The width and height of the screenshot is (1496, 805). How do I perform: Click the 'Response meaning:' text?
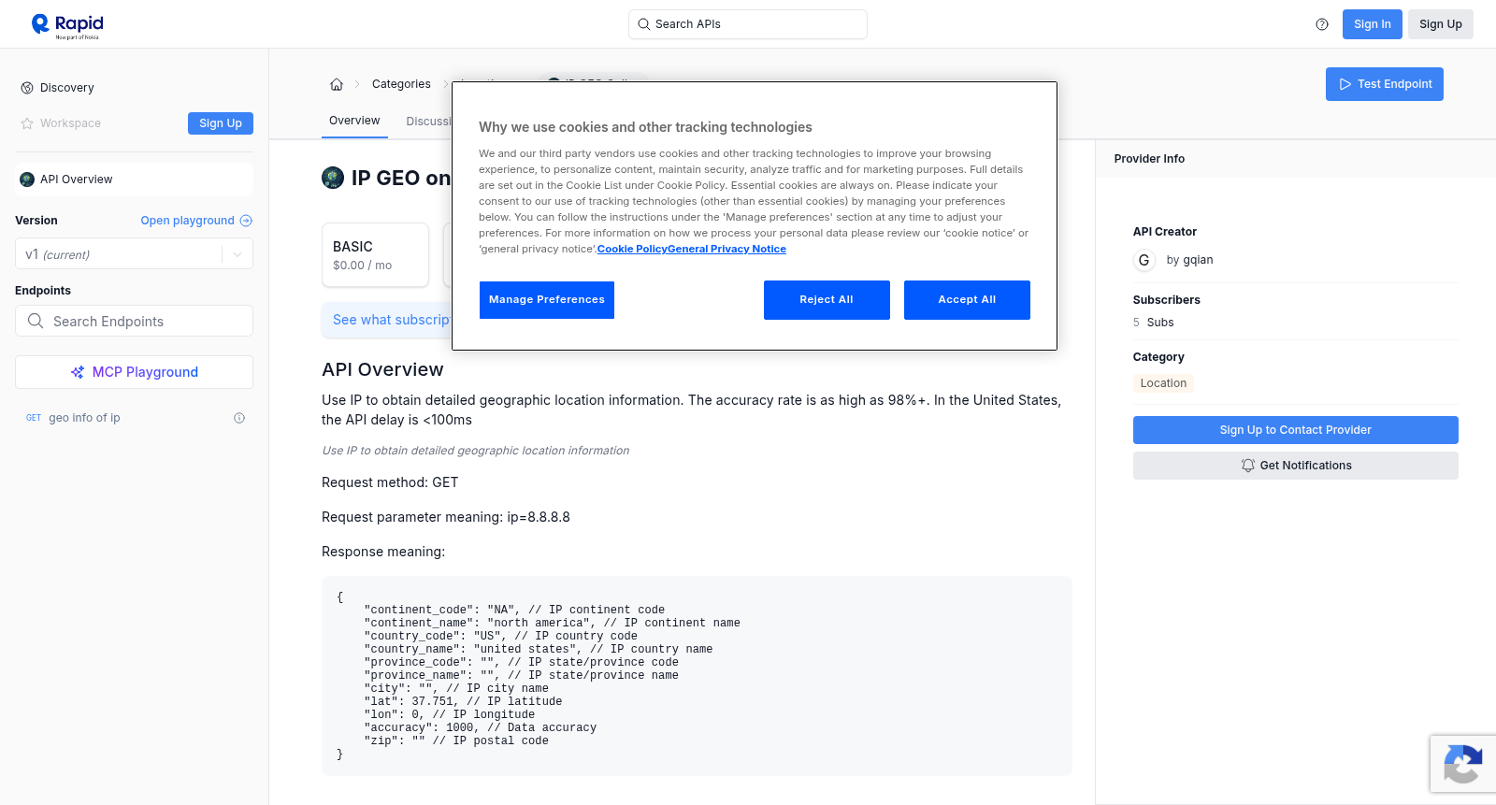383,552
